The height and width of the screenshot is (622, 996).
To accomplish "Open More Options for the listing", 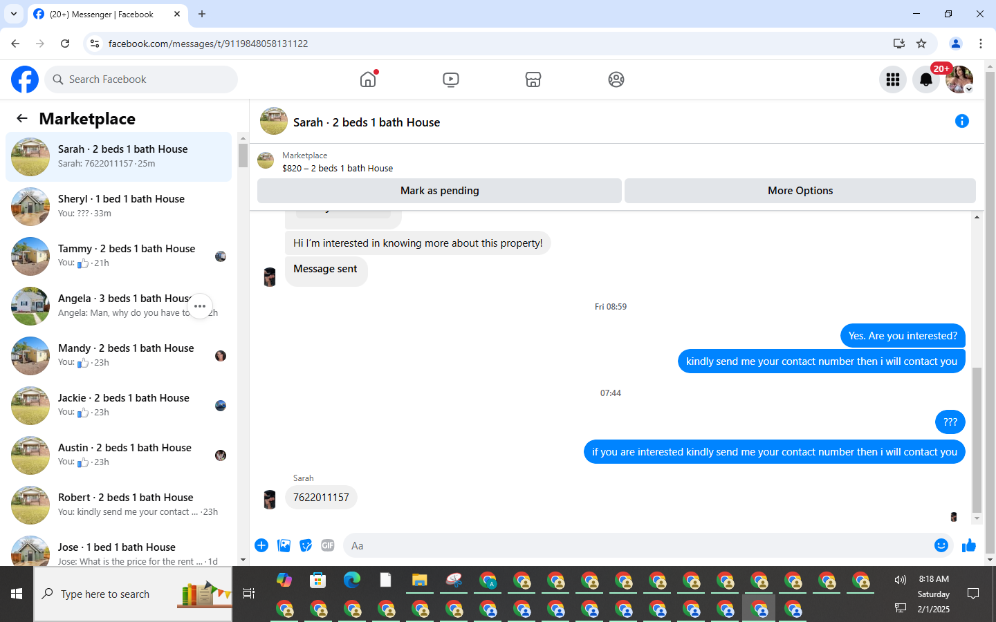I will click(800, 191).
